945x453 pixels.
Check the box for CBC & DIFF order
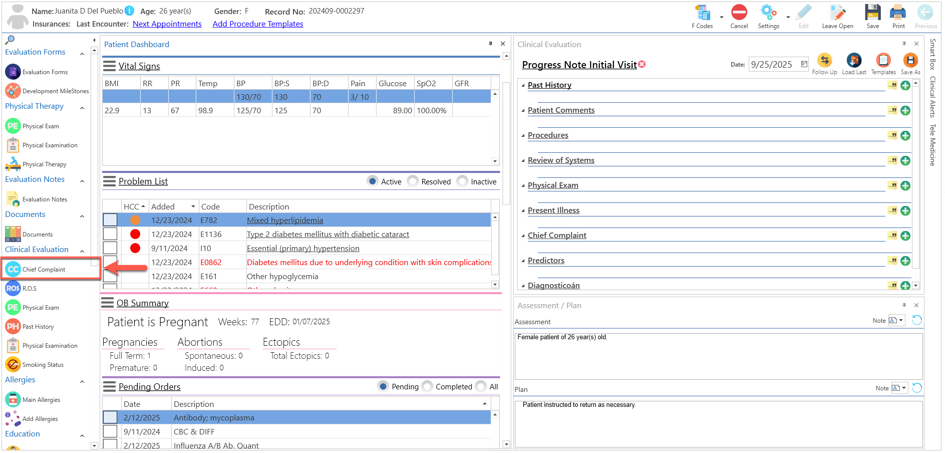[110, 431]
